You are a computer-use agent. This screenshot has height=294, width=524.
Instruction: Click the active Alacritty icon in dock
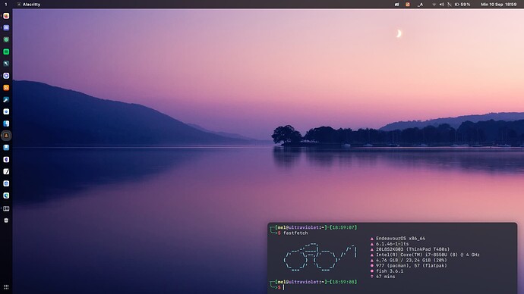coord(6,136)
